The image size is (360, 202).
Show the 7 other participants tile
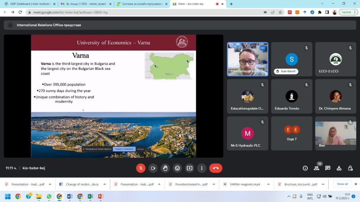pos(291,133)
